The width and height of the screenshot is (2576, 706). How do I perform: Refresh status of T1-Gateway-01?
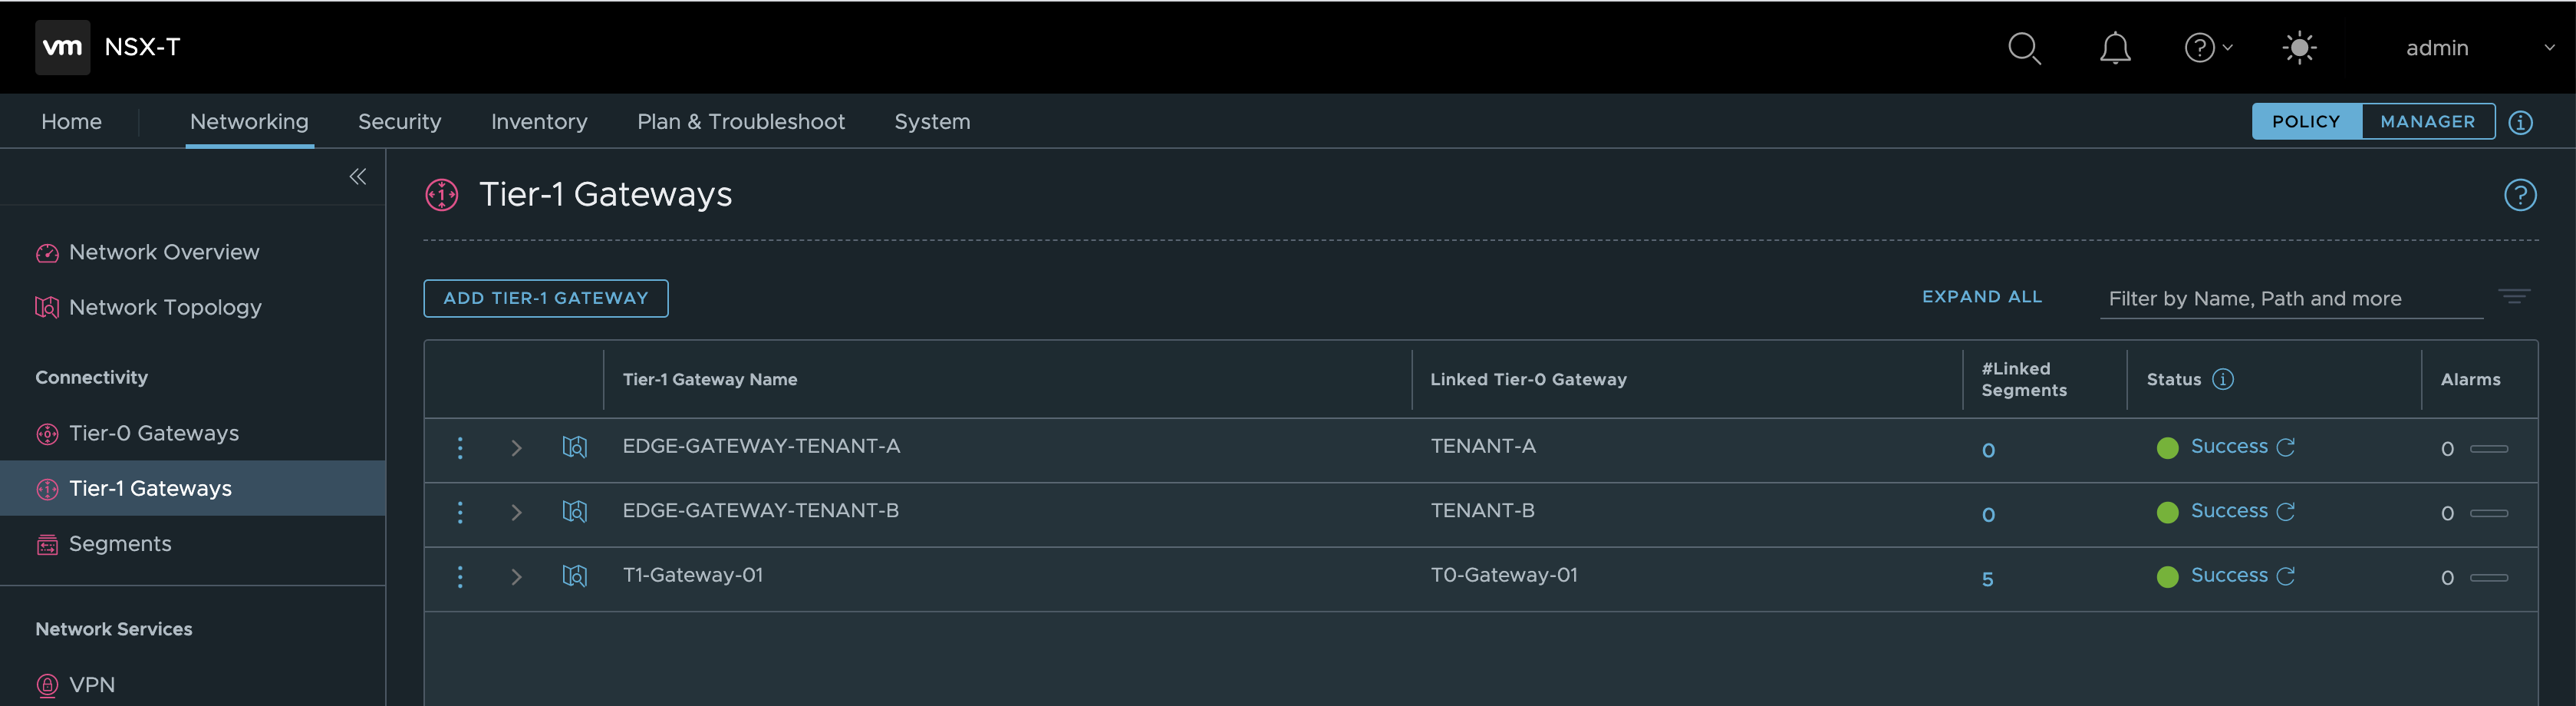coord(2286,576)
